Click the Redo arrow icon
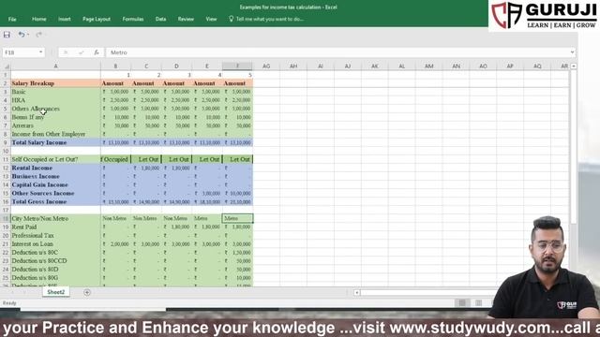Image resolution: width=600 pixels, height=337 pixels. (38, 35)
